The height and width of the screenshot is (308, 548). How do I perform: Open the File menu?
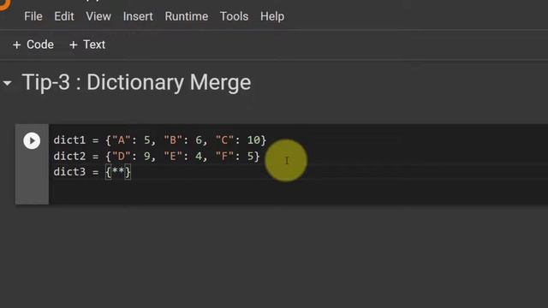click(33, 16)
